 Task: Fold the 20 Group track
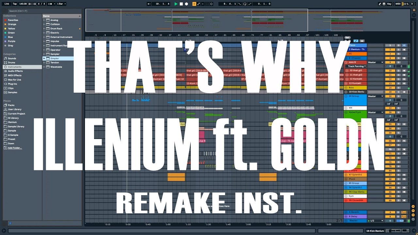click(346, 96)
